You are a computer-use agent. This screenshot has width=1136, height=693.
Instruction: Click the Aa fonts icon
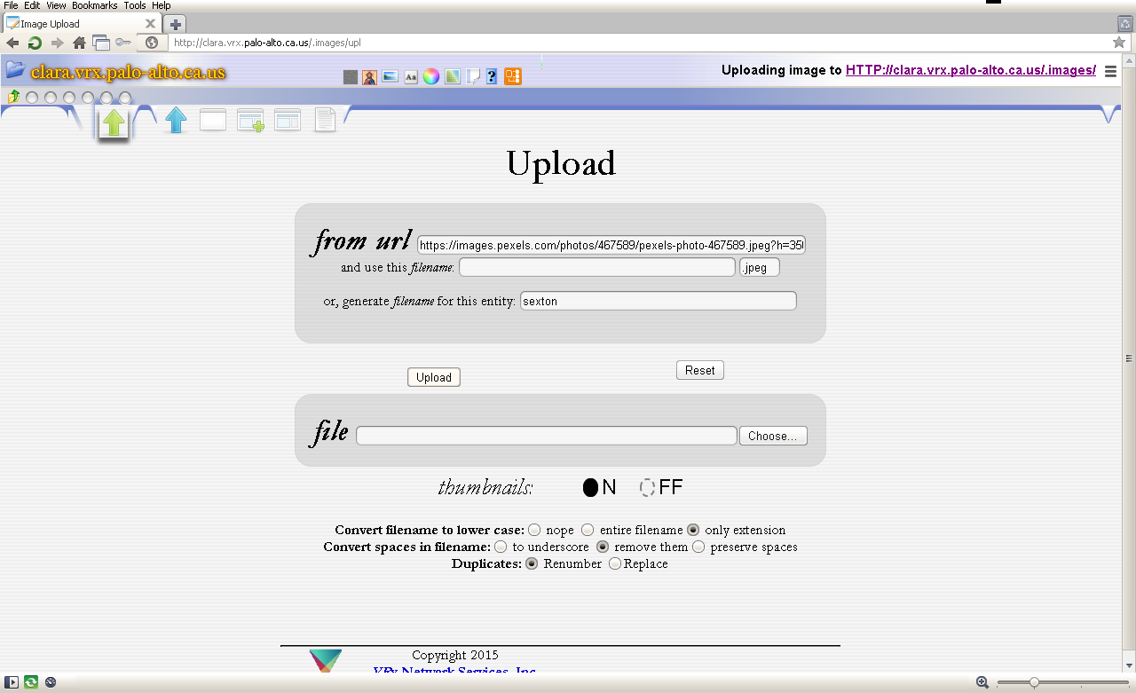411,76
